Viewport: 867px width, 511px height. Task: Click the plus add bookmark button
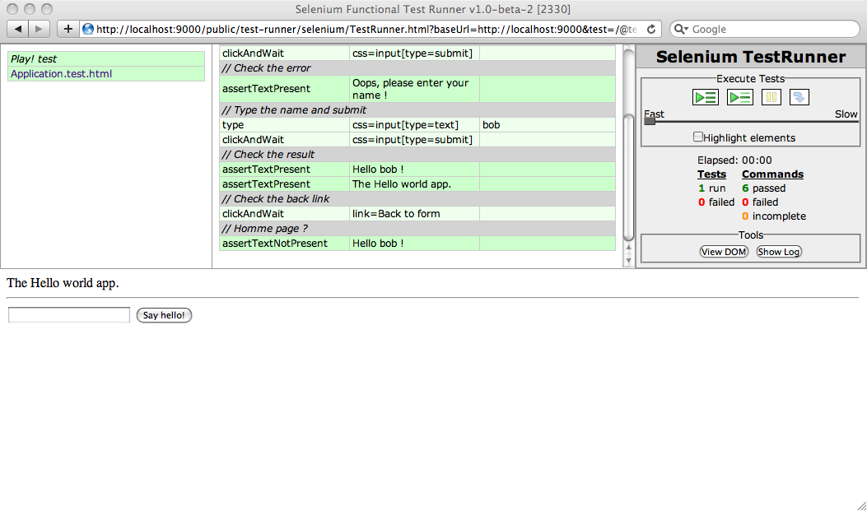pyautogui.click(x=68, y=29)
